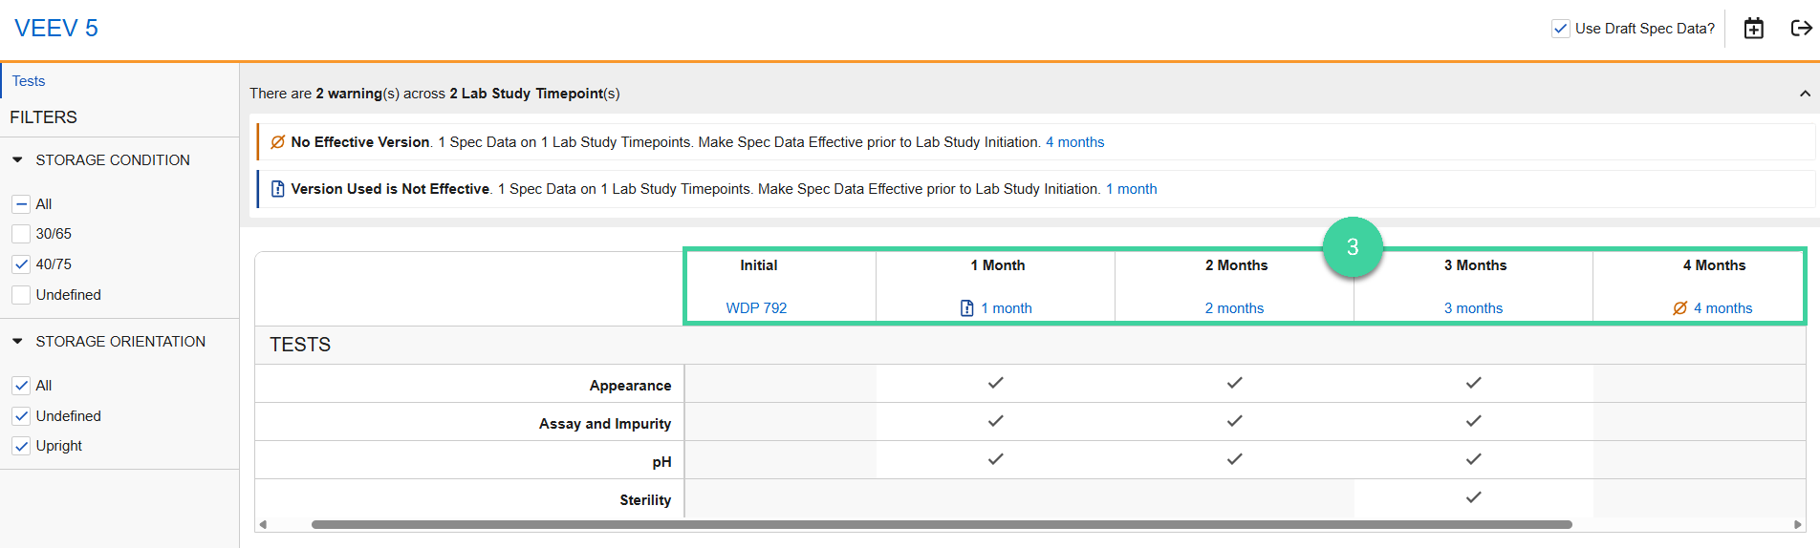Collapse the Storage Condition filter section
This screenshot has height=548, width=1820.
[x=17, y=160]
